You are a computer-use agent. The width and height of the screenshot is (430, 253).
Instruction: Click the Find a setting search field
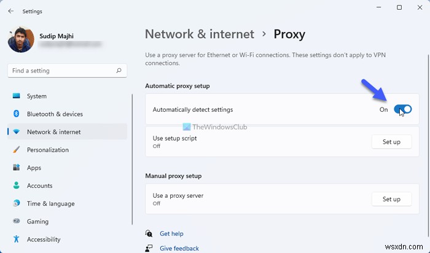click(61, 71)
